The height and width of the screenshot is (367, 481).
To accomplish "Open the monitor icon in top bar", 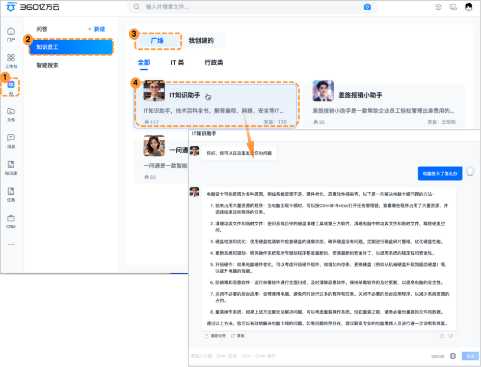I will coord(453,7).
